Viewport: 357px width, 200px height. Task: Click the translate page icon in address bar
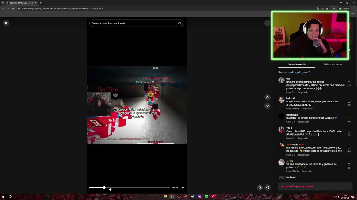318,9
